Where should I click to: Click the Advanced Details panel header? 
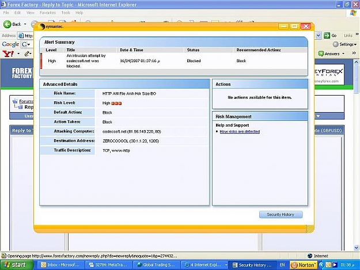[x=124, y=84]
